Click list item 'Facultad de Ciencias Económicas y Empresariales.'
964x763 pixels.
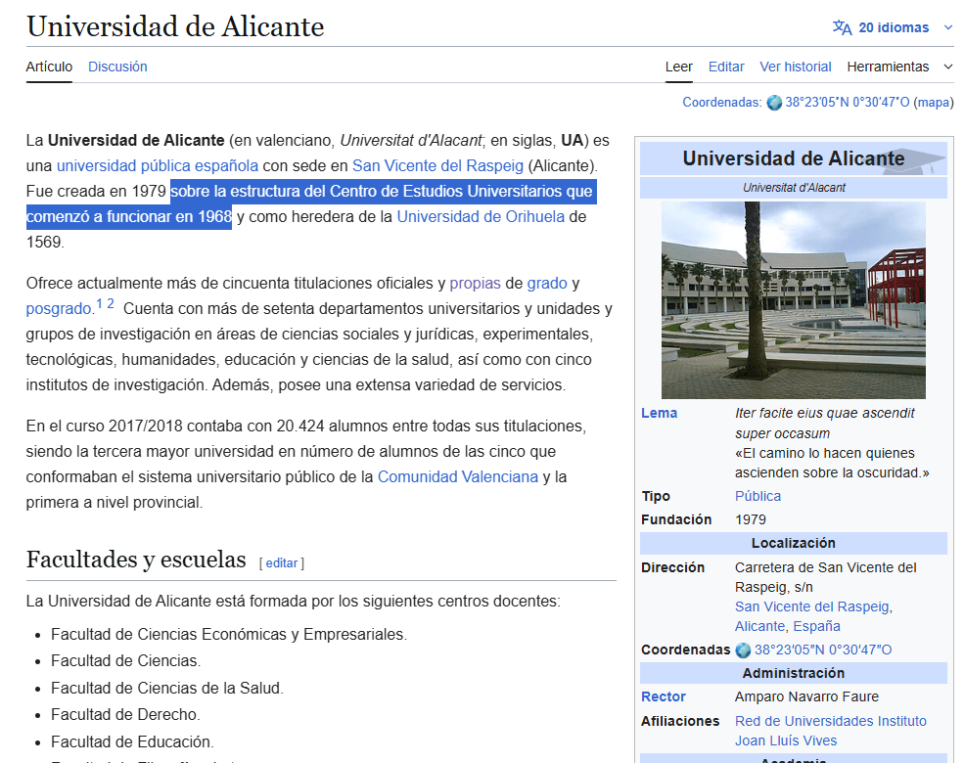tap(229, 634)
